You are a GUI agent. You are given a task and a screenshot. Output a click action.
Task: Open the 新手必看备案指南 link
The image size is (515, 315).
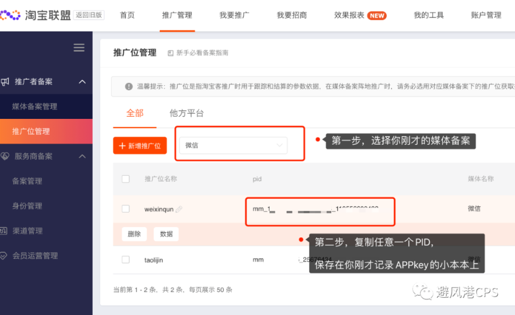[203, 53]
